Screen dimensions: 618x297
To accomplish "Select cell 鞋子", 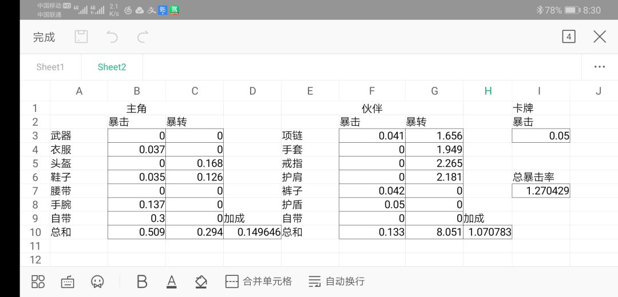I will [79, 177].
